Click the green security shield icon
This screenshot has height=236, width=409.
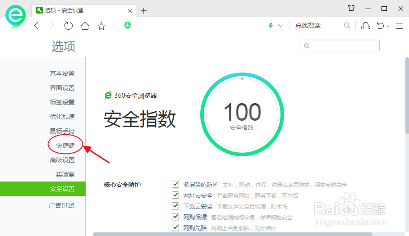click(x=128, y=25)
